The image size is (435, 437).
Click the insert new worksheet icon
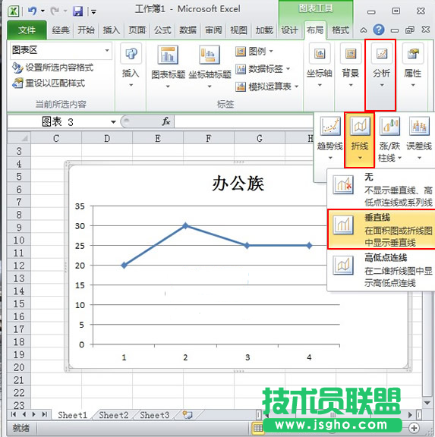tap(188, 415)
